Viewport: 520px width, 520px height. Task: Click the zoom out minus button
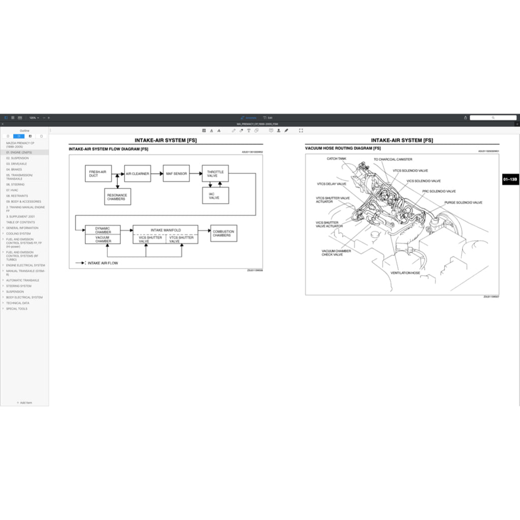click(44, 117)
